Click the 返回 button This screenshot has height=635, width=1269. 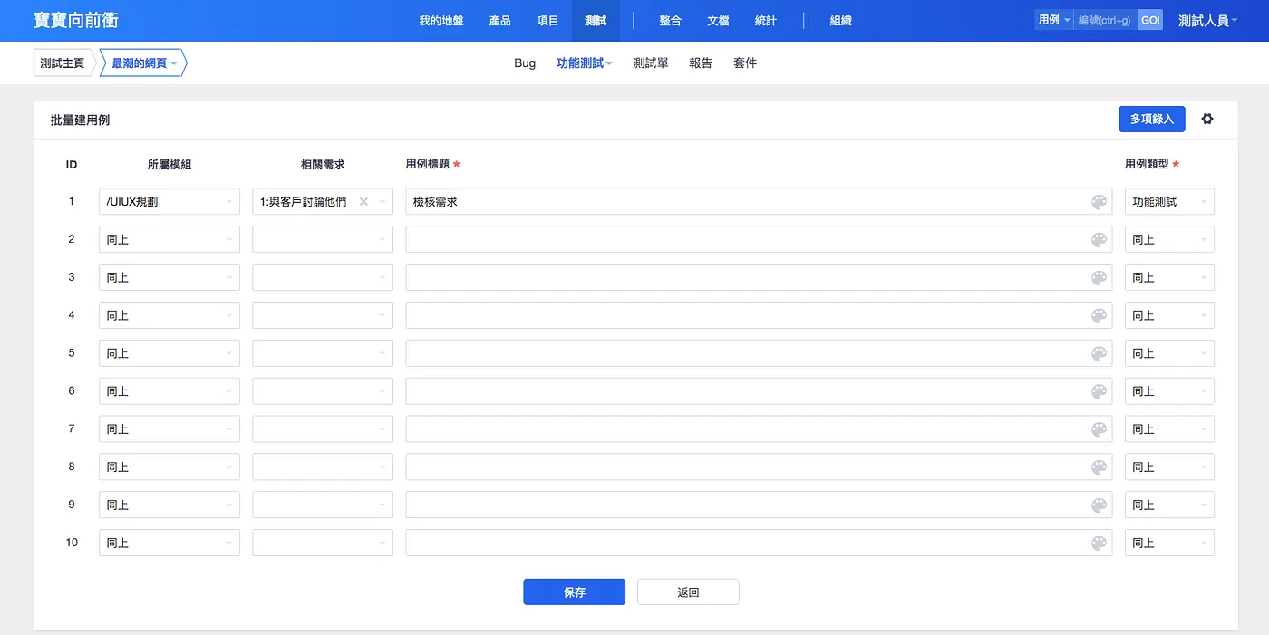point(688,592)
